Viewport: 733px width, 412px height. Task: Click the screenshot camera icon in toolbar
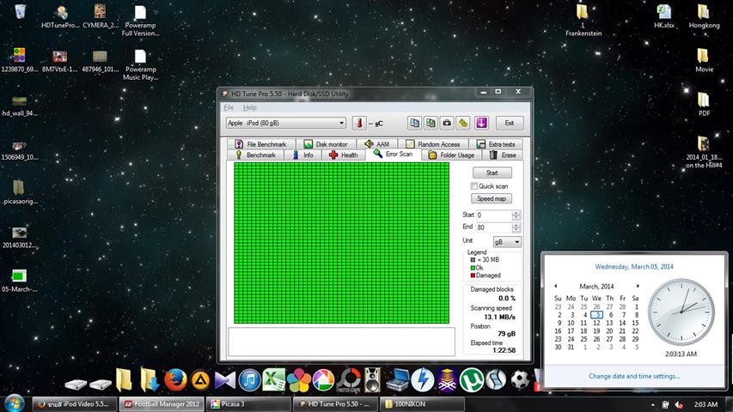click(446, 123)
